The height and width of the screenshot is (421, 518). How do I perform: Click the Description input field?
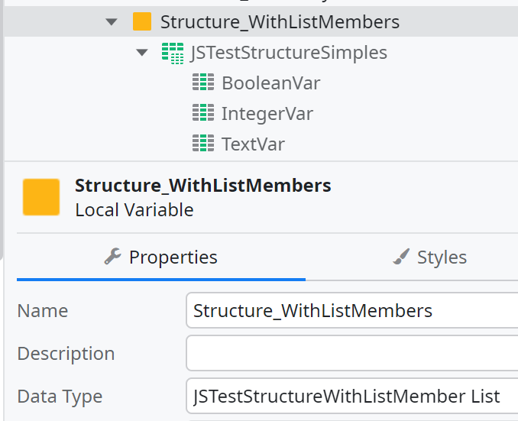pos(351,354)
